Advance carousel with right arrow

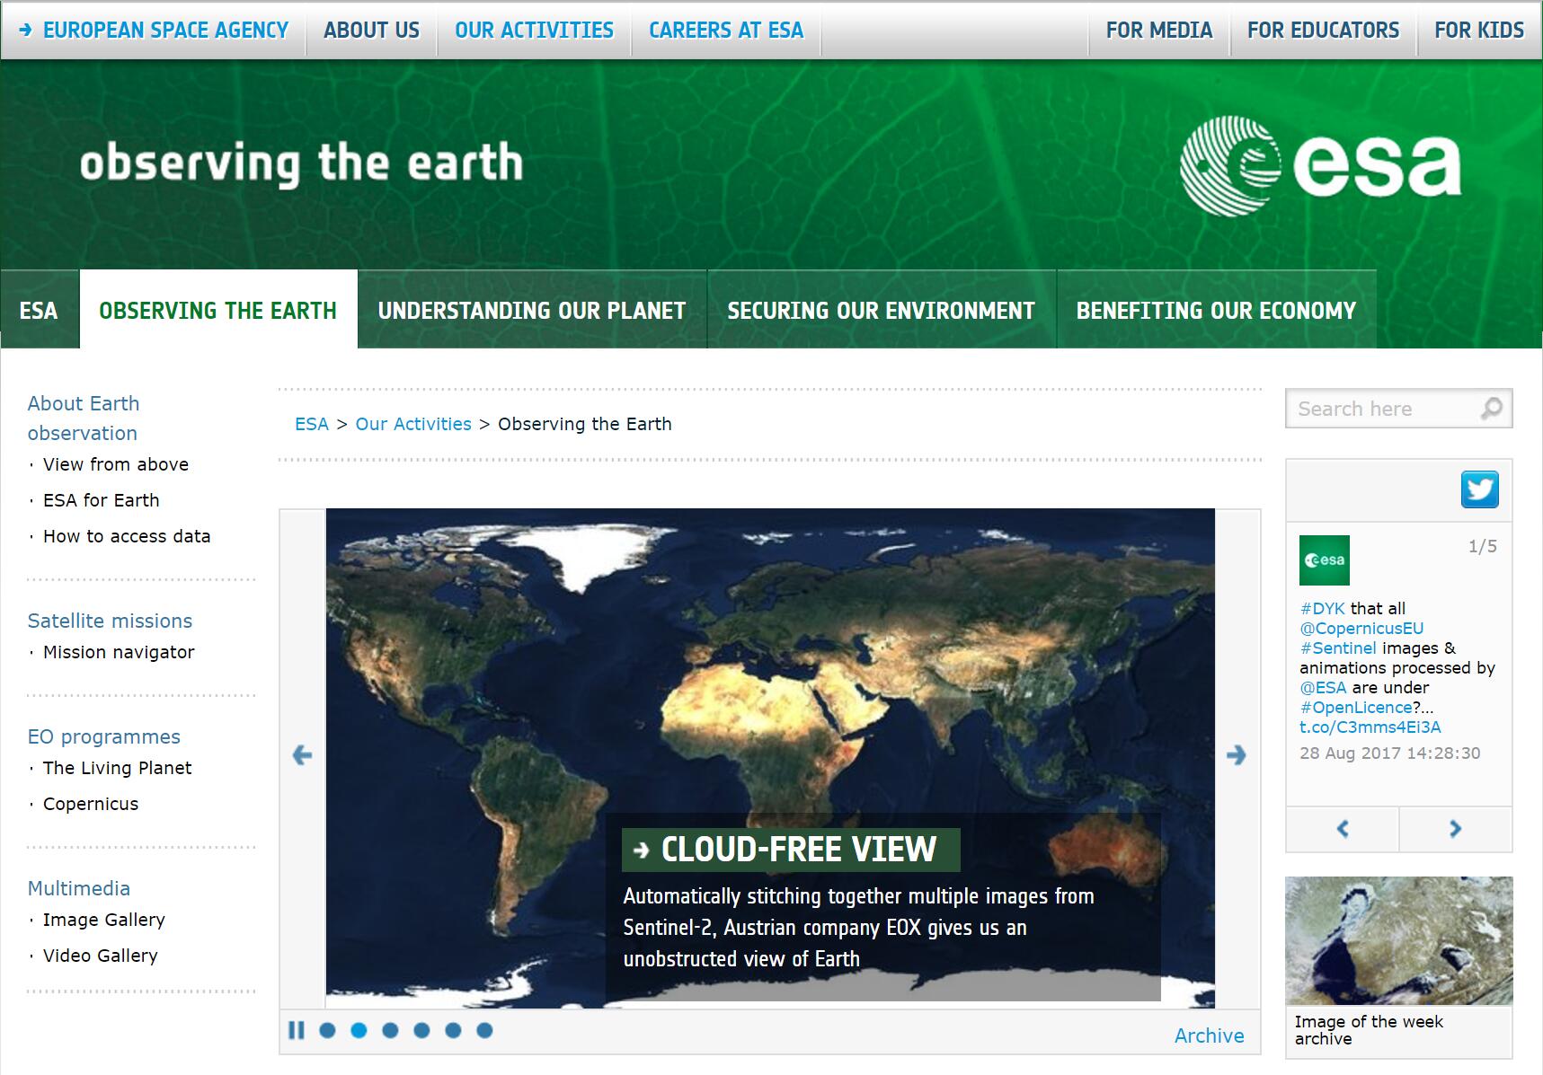coord(1237,755)
